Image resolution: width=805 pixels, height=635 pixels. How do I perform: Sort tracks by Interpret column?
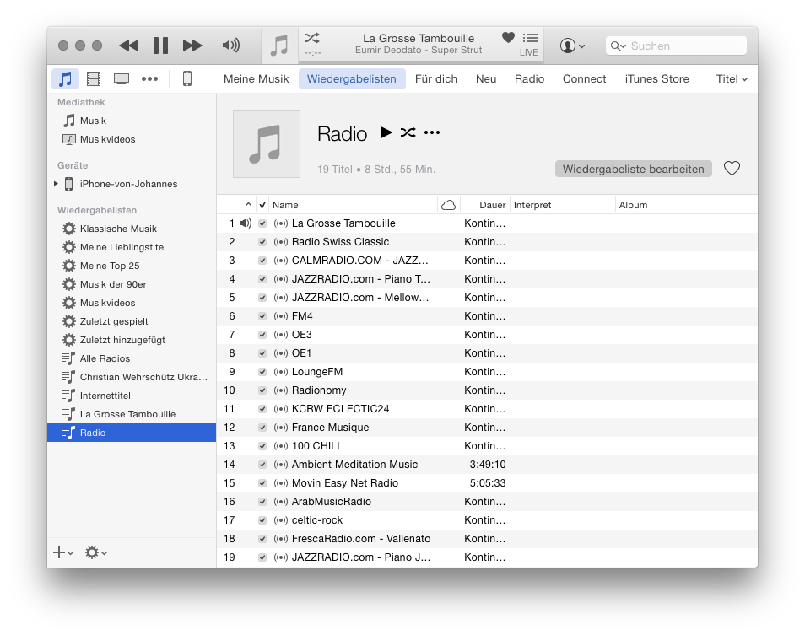click(x=563, y=205)
